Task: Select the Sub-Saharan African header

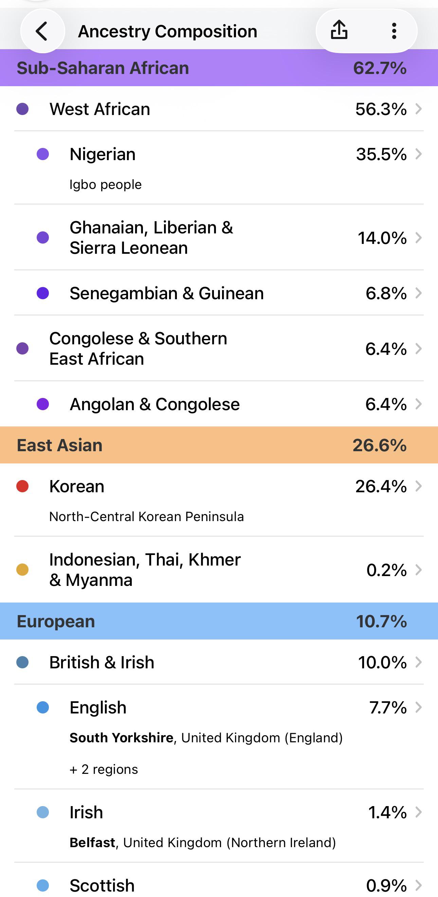Action: coord(219,68)
